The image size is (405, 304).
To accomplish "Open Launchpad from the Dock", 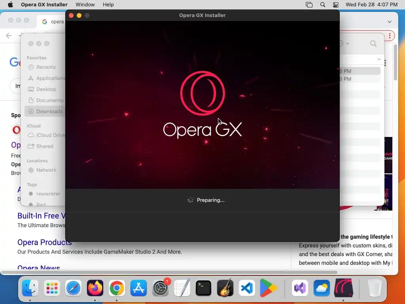I will click(x=52, y=288).
